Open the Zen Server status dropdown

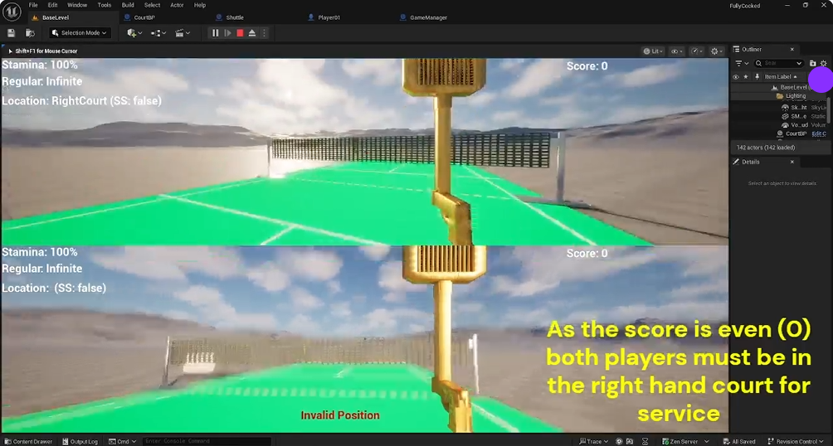pyautogui.click(x=684, y=441)
